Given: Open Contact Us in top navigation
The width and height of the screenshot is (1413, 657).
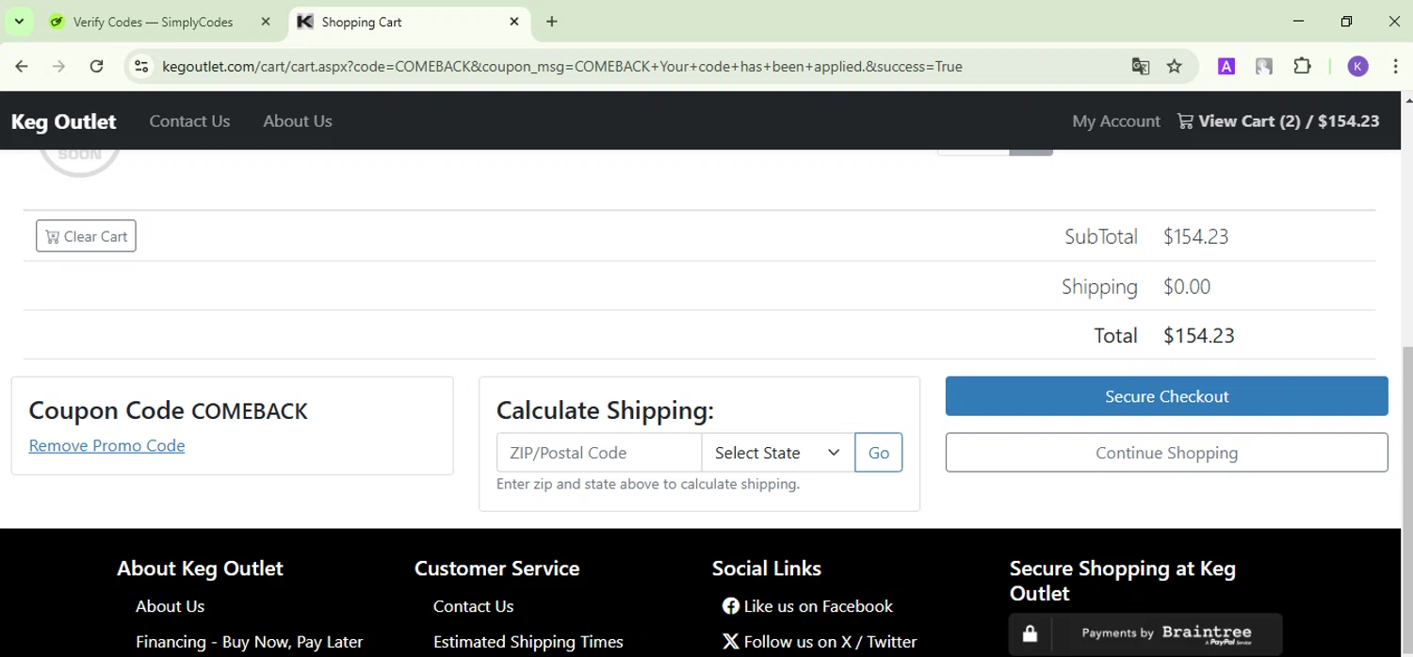Looking at the screenshot, I should (x=189, y=121).
